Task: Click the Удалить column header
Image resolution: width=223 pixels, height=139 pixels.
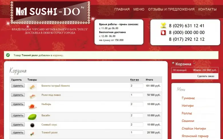Action: (x=16, y=80)
